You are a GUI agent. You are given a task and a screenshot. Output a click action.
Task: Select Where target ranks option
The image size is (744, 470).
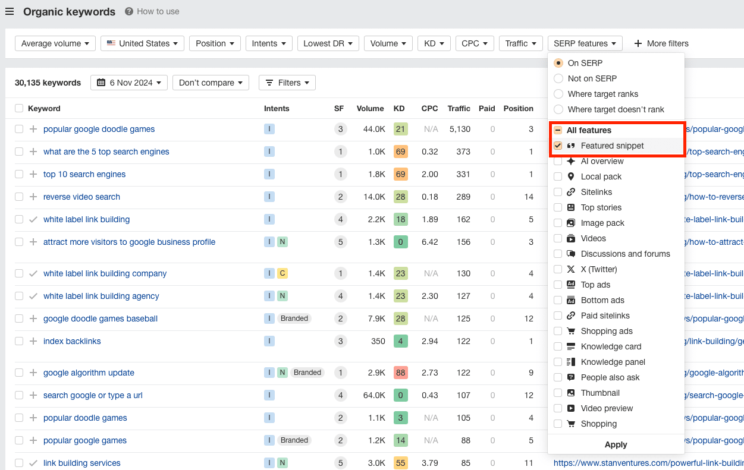pyautogui.click(x=558, y=94)
